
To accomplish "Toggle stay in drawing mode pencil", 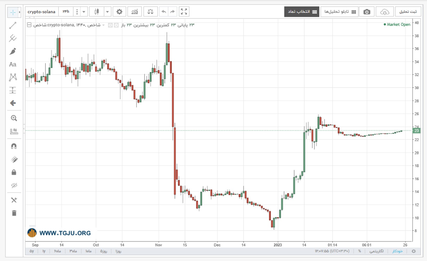I will [x=14, y=159].
